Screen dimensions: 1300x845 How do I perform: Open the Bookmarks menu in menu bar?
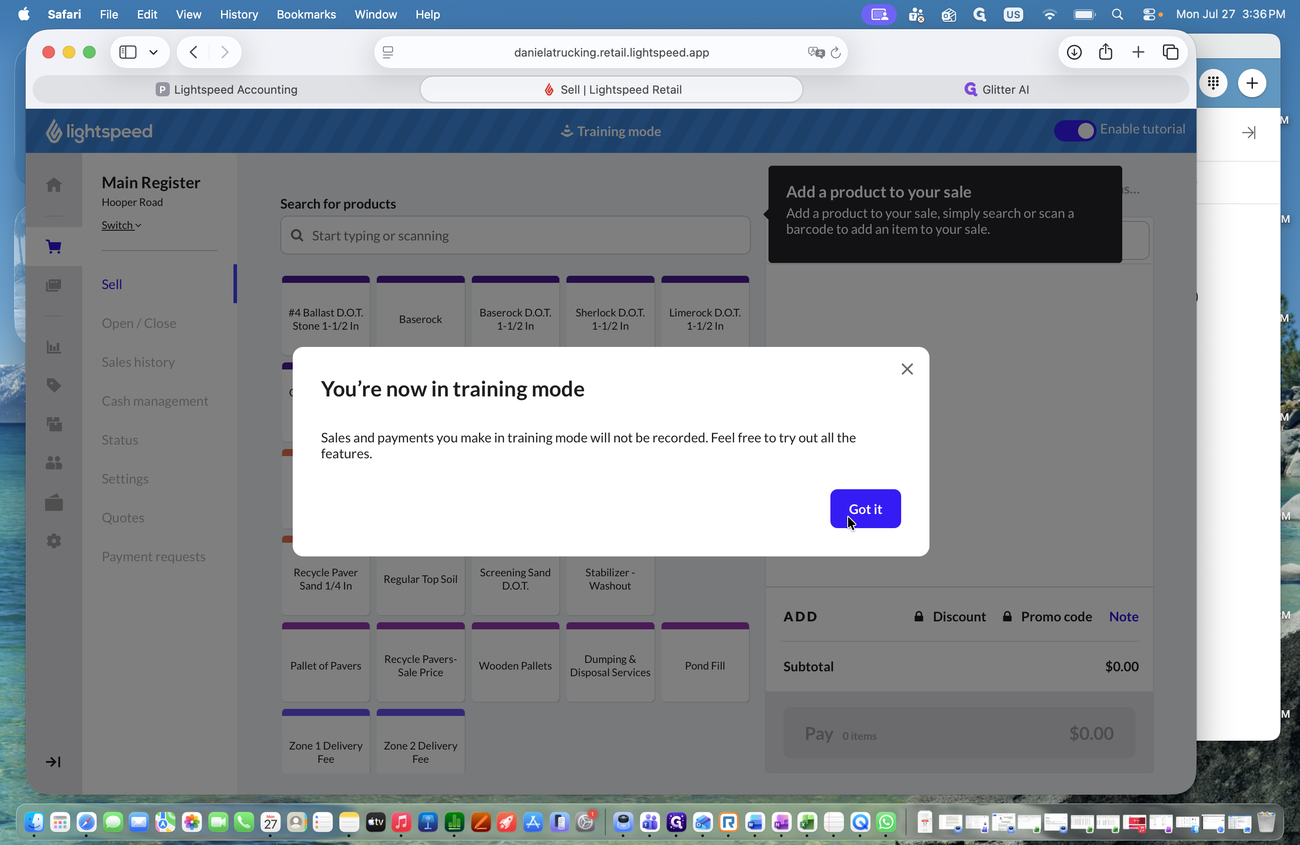tap(306, 15)
